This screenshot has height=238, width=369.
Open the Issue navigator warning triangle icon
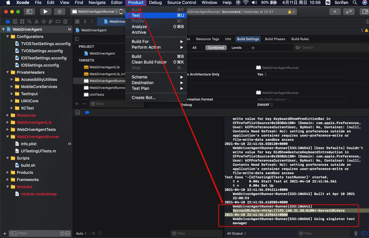[37, 21]
